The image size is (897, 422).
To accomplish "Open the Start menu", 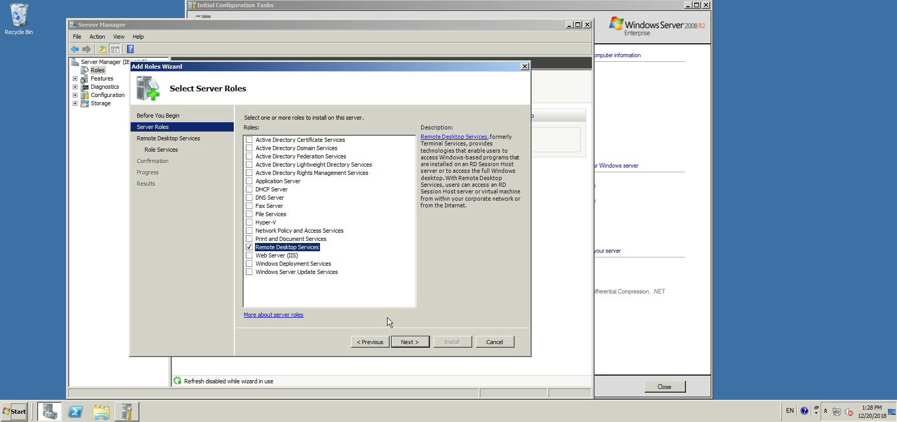I will pyautogui.click(x=14, y=412).
